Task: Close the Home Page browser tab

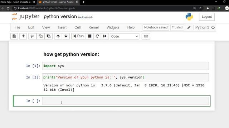Action: tap(34, 2)
